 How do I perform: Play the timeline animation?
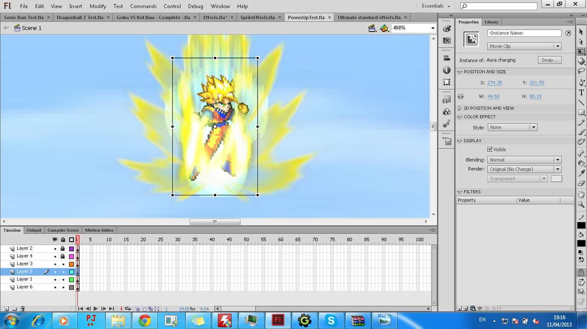(96, 309)
